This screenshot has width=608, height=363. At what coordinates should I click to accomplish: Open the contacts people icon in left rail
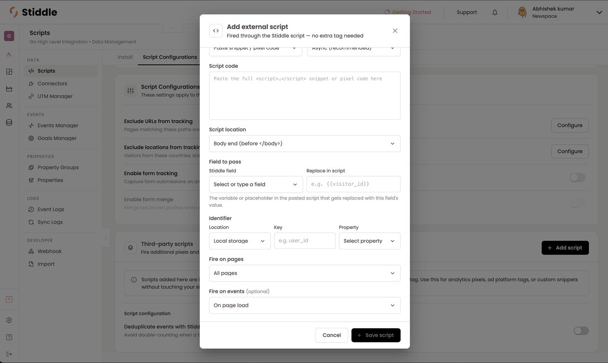(x=9, y=106)
